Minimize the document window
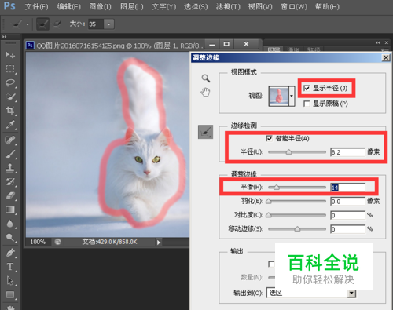Viewport: 393px width, 310px height. 212,45
